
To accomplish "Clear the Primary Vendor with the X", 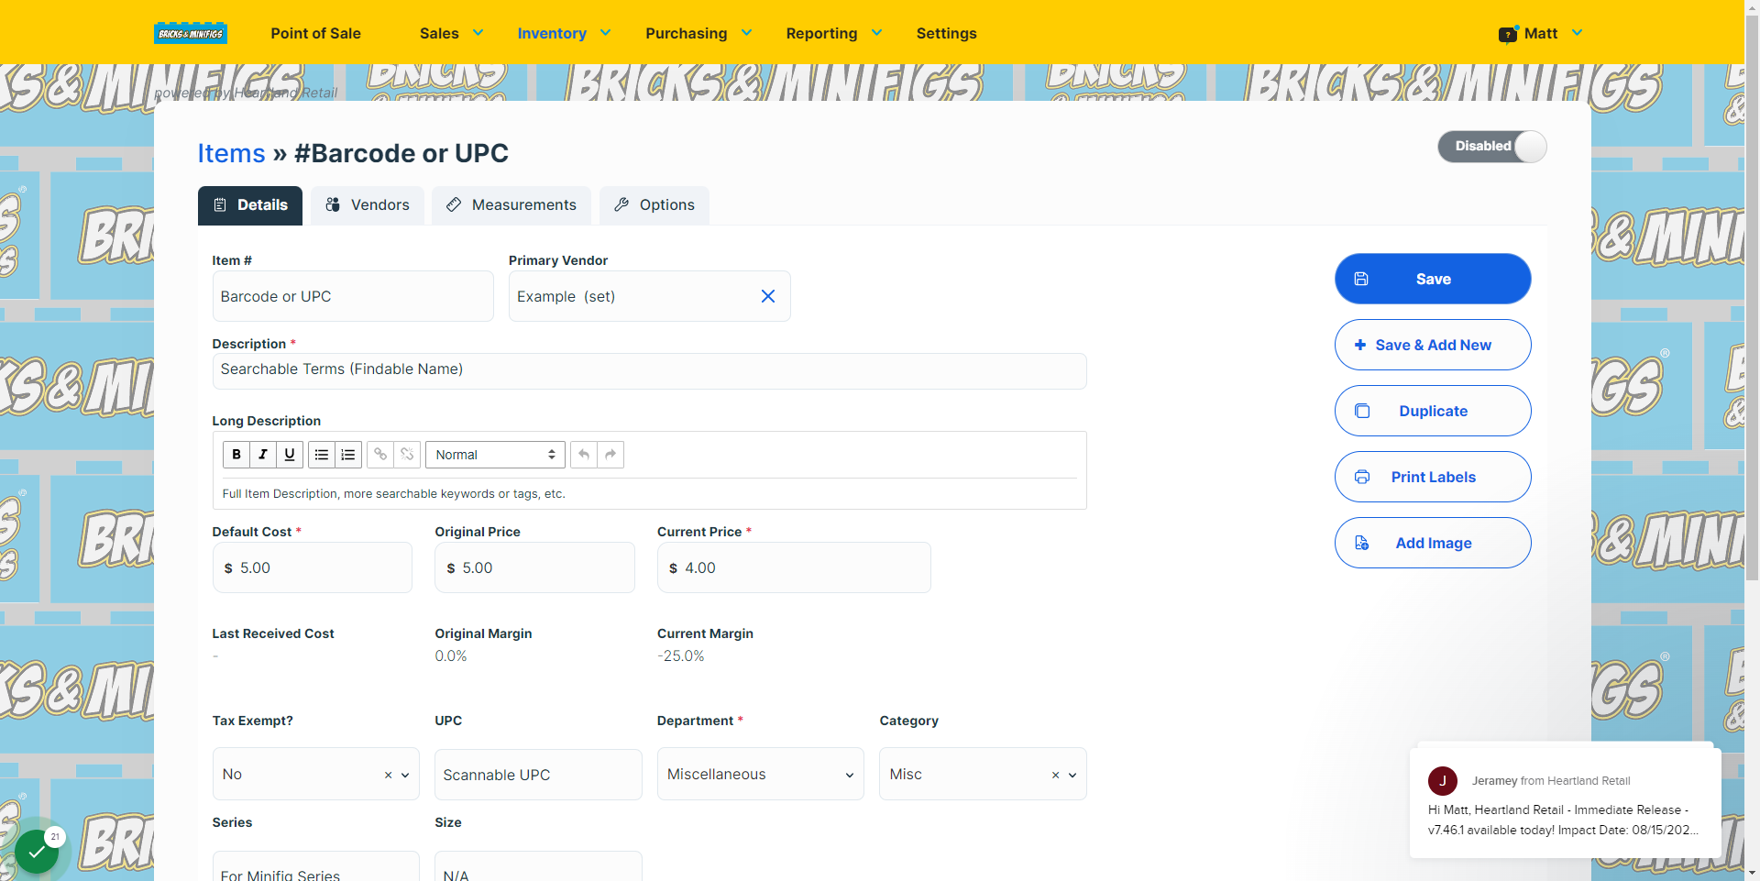I will (768, 296).
